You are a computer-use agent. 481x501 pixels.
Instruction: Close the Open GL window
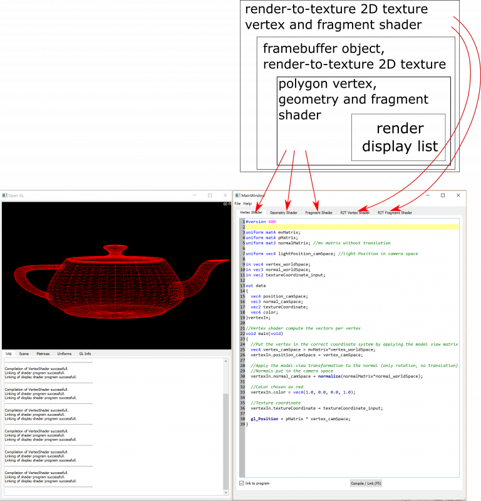[225, 195]
